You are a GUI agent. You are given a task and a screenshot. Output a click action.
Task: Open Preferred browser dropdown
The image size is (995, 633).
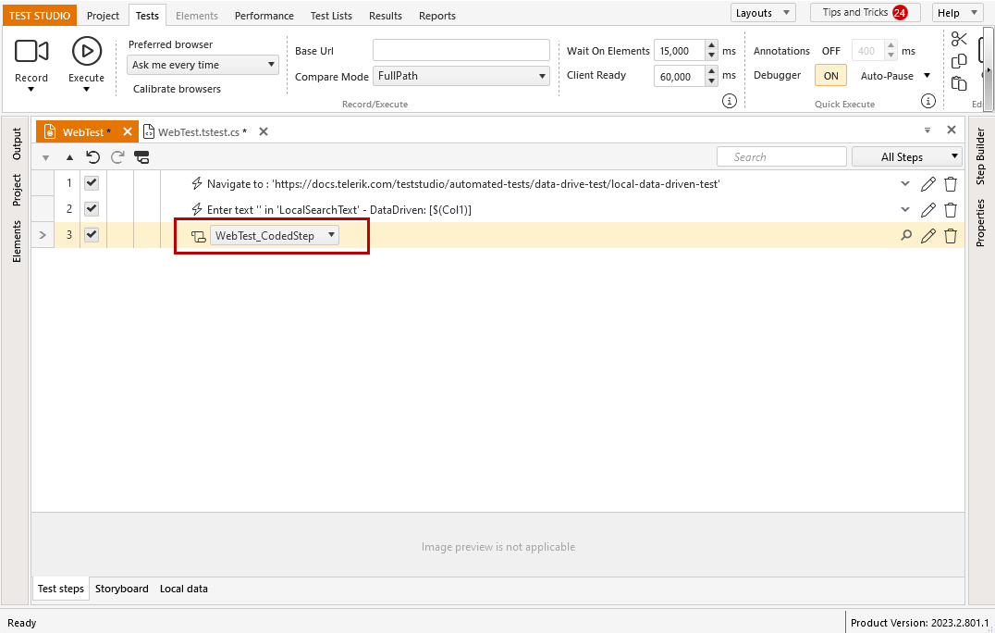click(203, 65)
